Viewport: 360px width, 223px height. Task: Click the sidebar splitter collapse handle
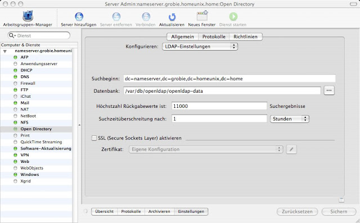tap(79, 125)
